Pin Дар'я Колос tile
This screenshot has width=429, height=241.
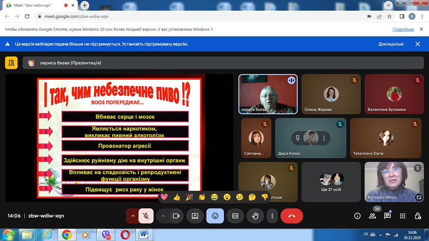pyautogui.click(x=297, y=138)
